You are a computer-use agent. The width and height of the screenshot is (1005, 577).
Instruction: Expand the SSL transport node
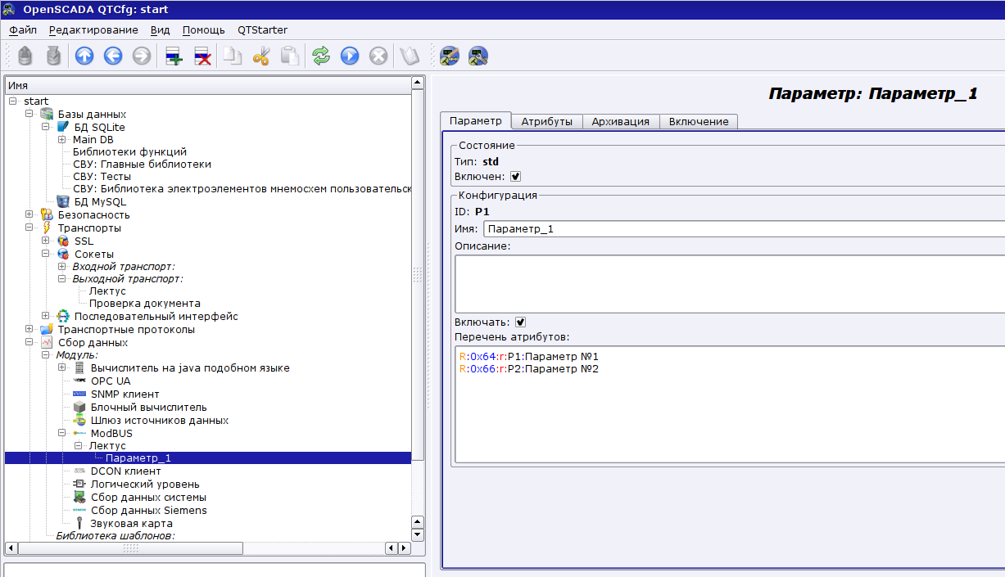(x=46, y=241)
